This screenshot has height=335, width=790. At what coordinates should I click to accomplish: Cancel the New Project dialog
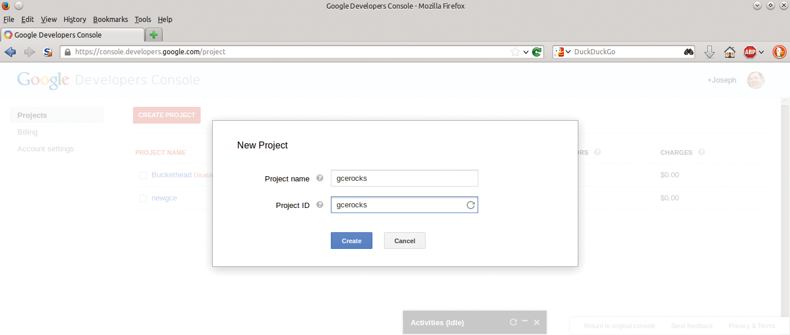[405, 241]
